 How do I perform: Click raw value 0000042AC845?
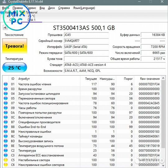click(149, 103)
